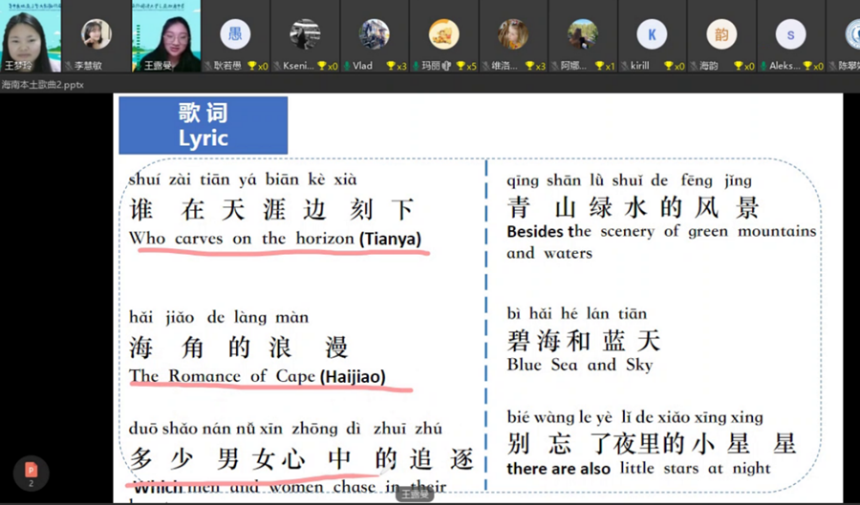Select 耿若愚's 愚 avatar
This screenshot has height=505, width=860.
pyautogui.click(x=235, y=34)
